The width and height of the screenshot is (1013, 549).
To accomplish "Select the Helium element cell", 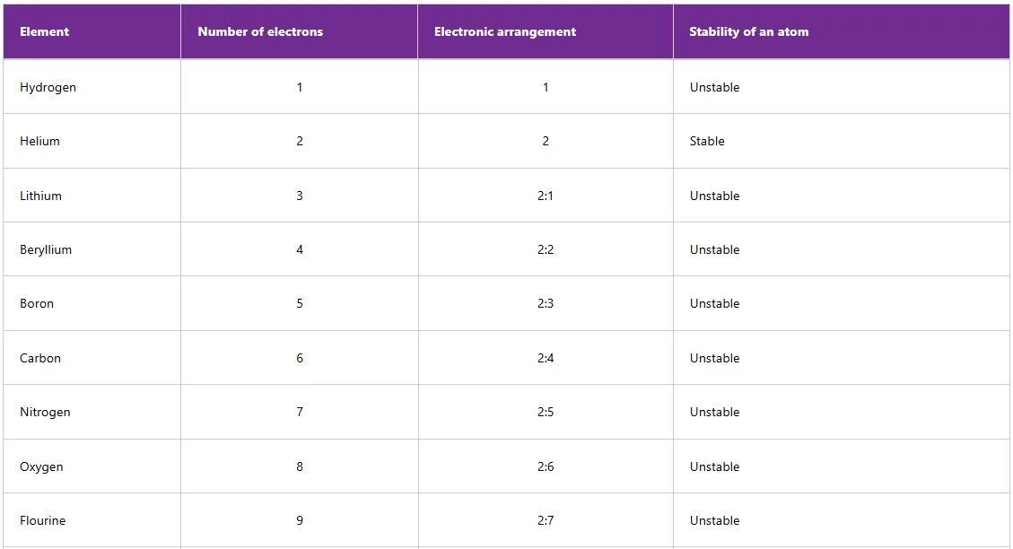I will [x=40, y=141].
